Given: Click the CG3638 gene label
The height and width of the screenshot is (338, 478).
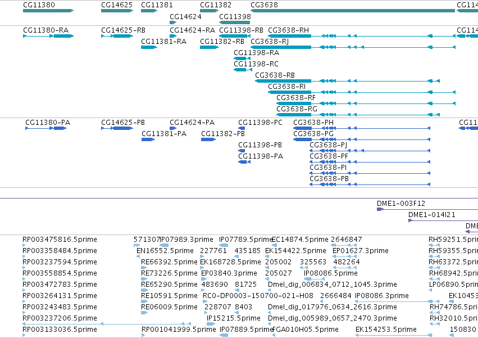Looking at the screenshot, I should coord(264,5).
